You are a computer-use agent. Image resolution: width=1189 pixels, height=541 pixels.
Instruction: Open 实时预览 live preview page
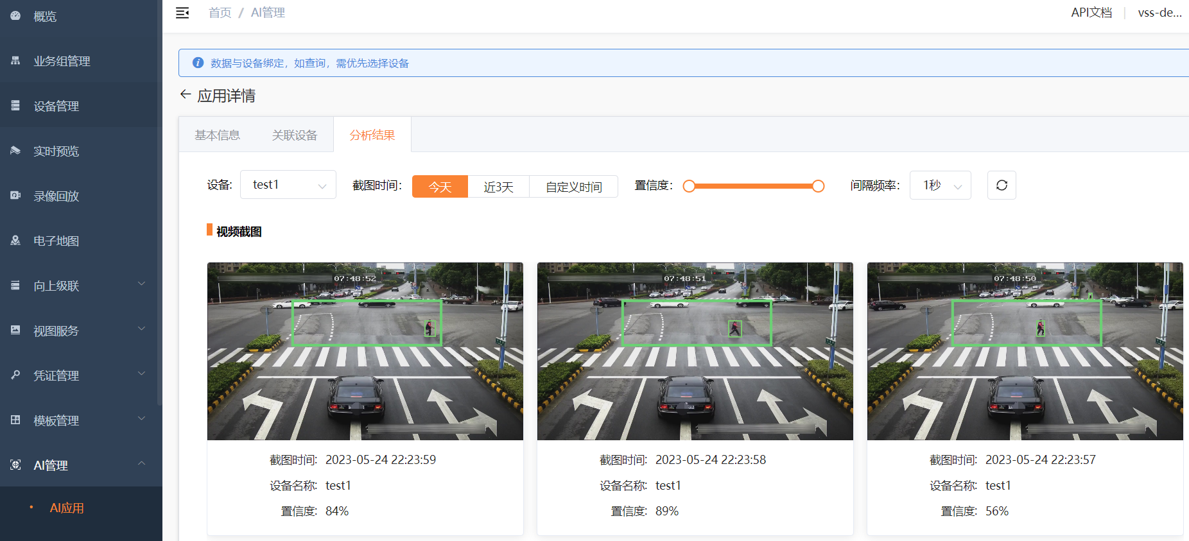[56, 151]
